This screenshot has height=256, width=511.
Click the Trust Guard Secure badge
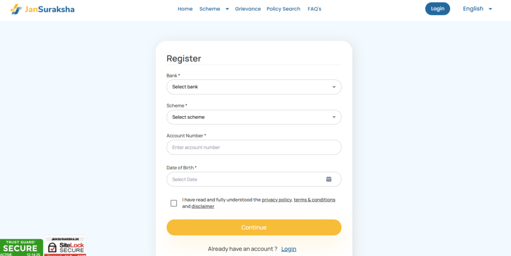coord(21,247)
